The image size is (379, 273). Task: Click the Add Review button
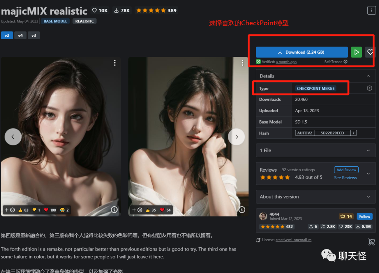346,170
